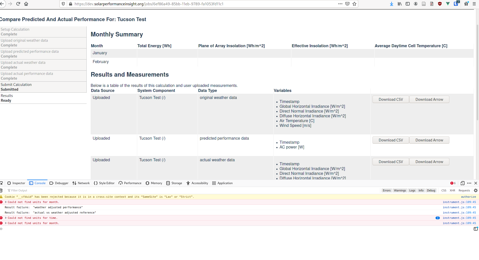Click the XHR filter option

click(x=452, y=190)
